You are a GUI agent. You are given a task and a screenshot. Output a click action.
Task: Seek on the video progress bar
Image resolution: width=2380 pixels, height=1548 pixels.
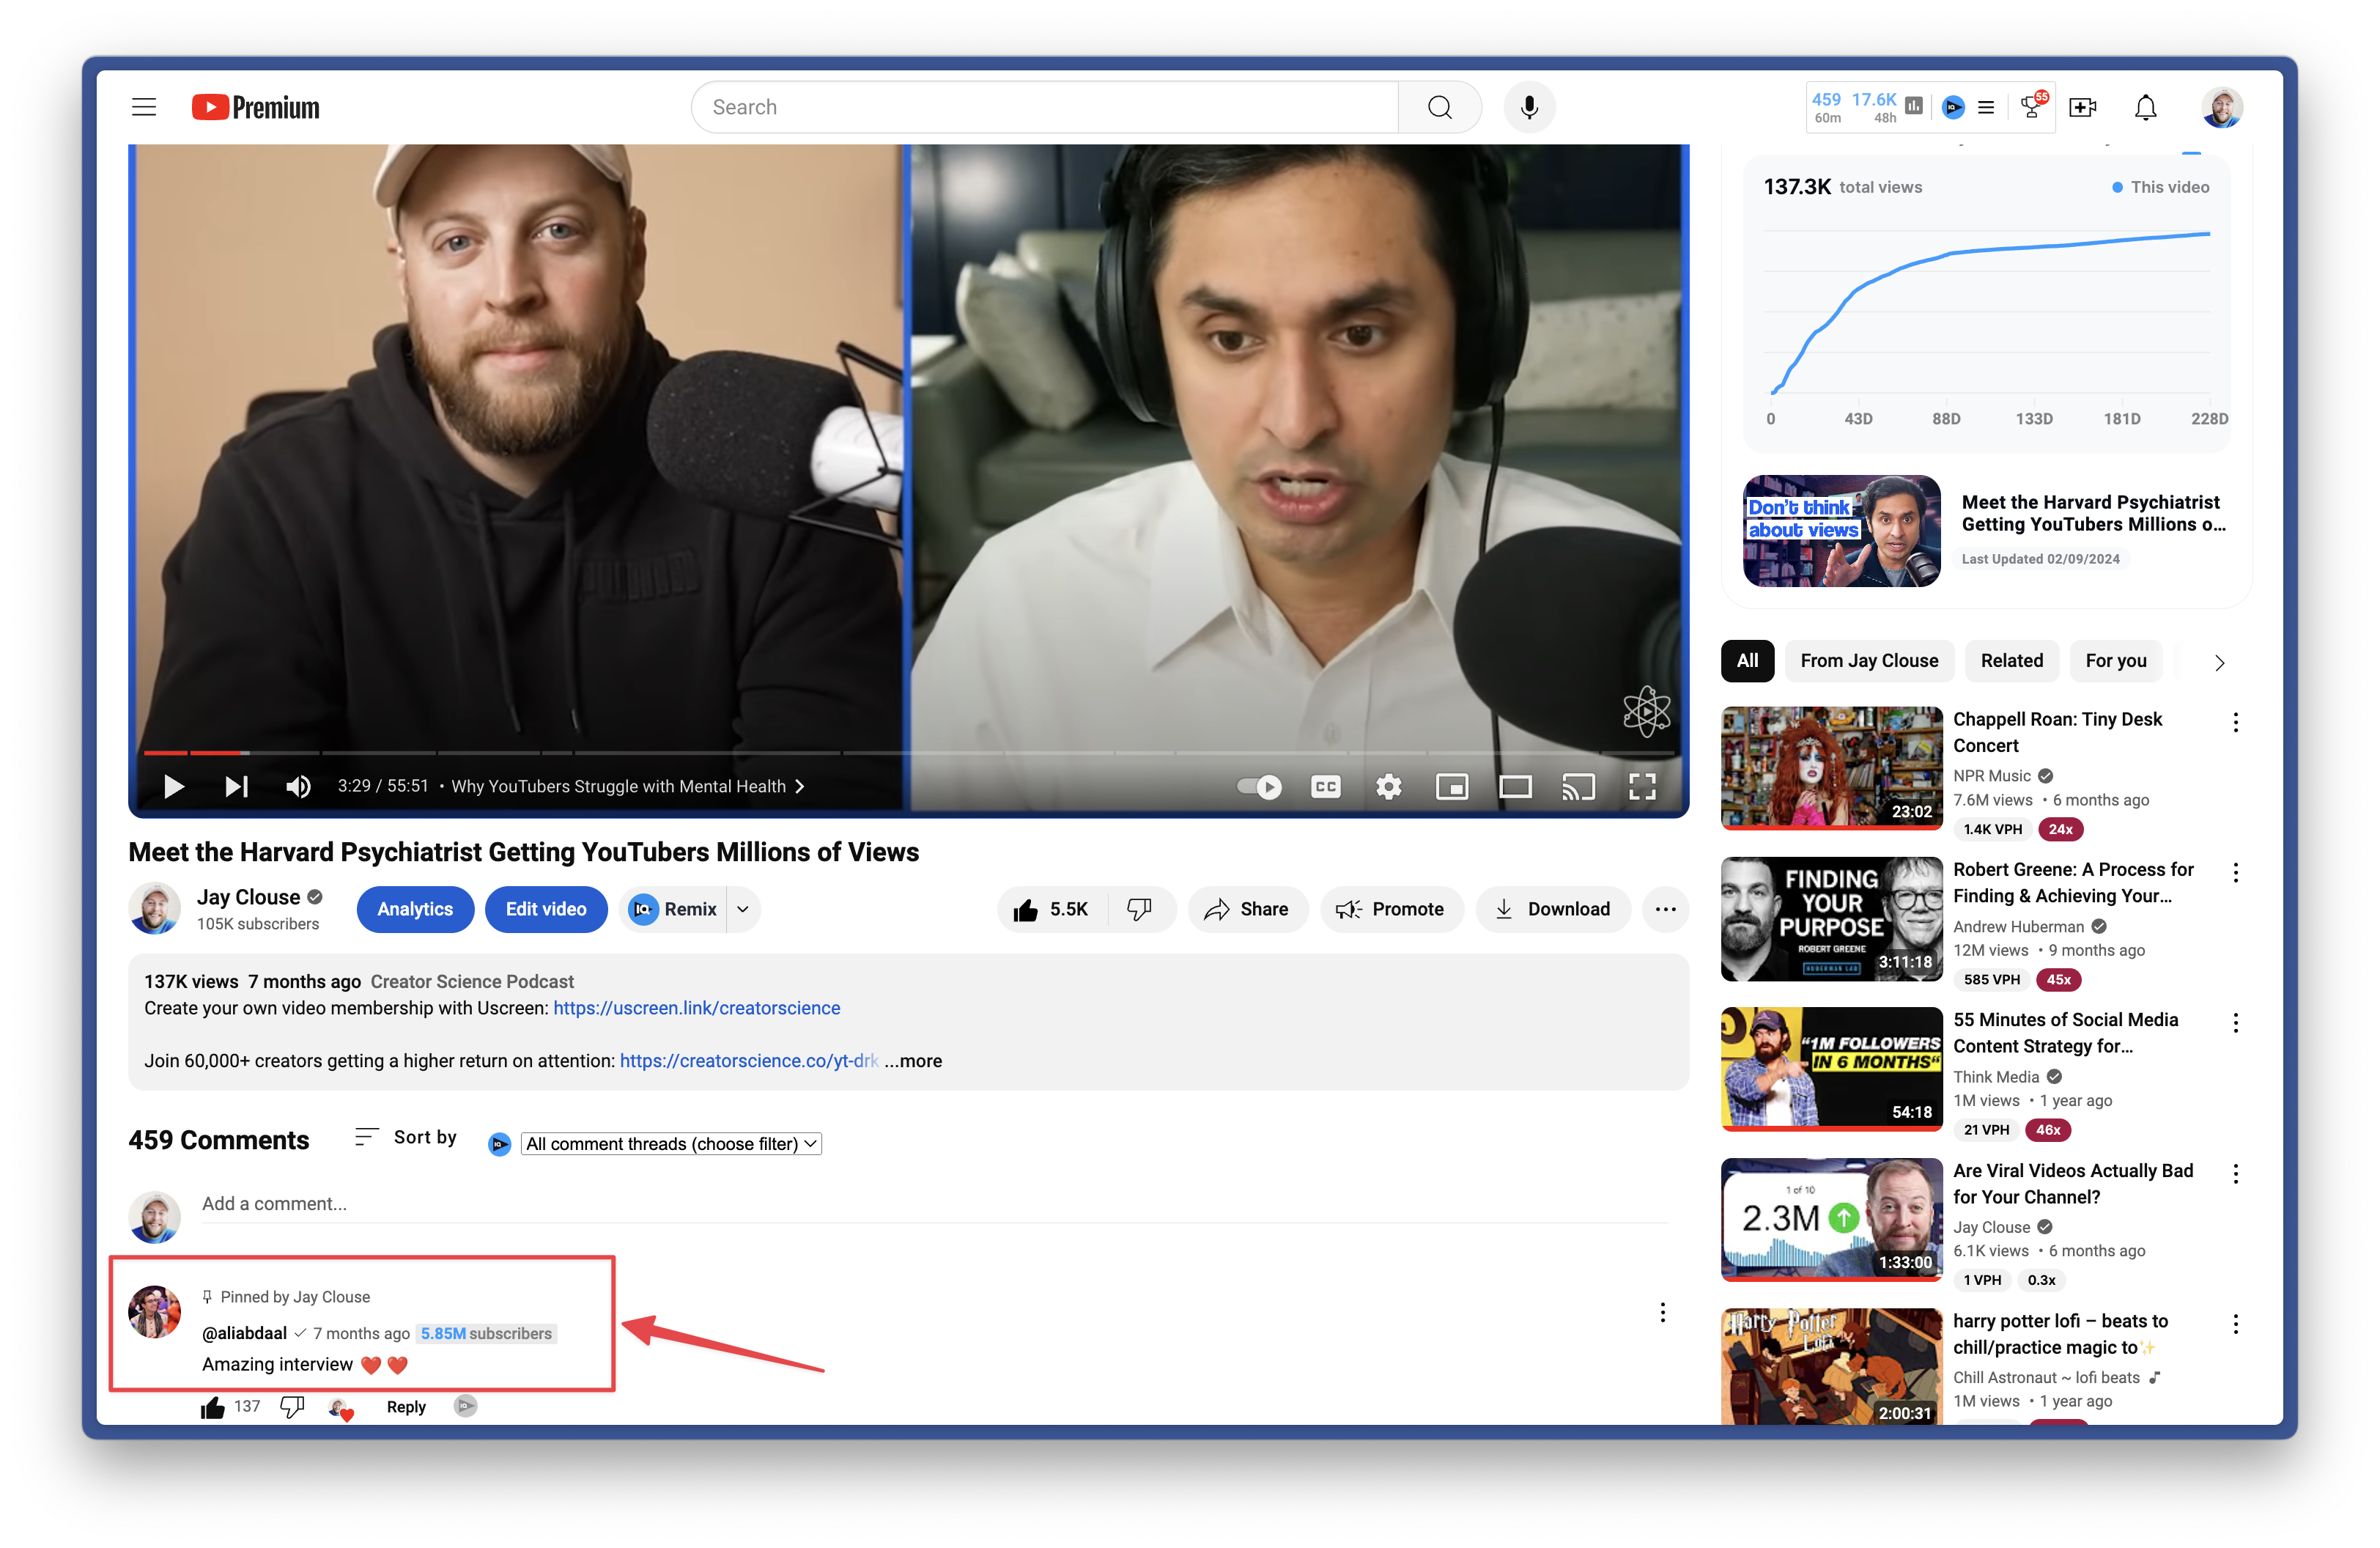click(908, 752)
